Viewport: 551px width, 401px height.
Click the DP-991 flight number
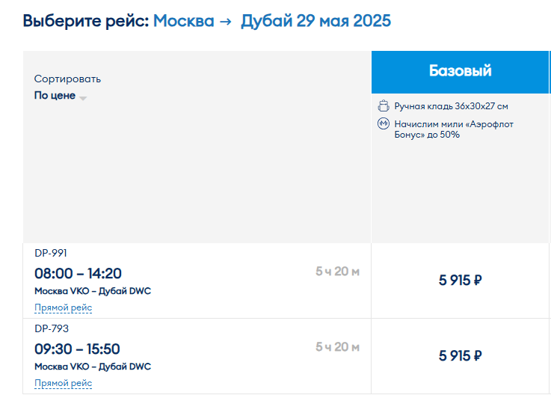[51, 254]
